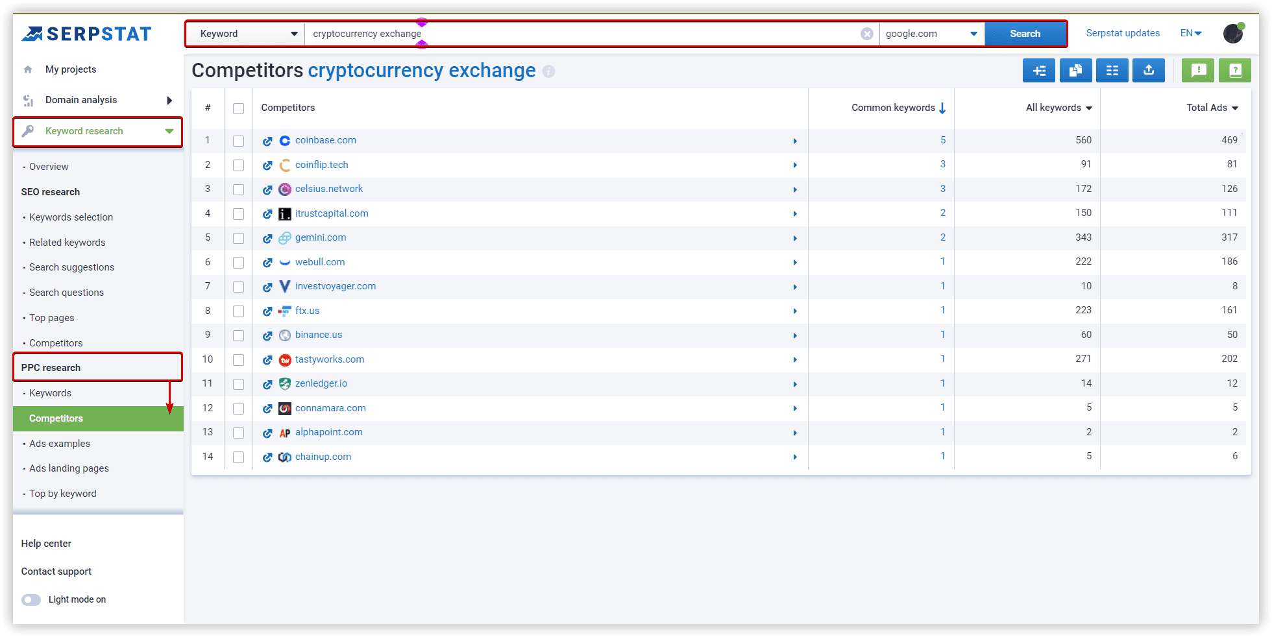Open Top pages in the sidebar
The image size is (1272, 637).
coord(51,318)
